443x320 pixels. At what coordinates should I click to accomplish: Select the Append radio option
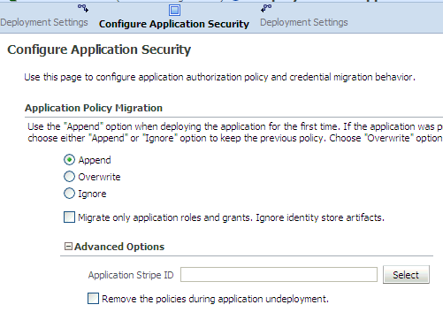[x=69, y=160]
